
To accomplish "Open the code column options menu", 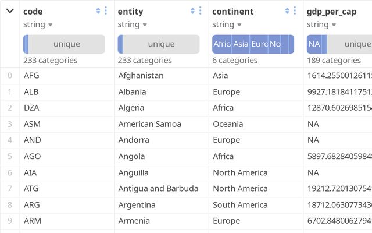I will (x=106, y=10).
